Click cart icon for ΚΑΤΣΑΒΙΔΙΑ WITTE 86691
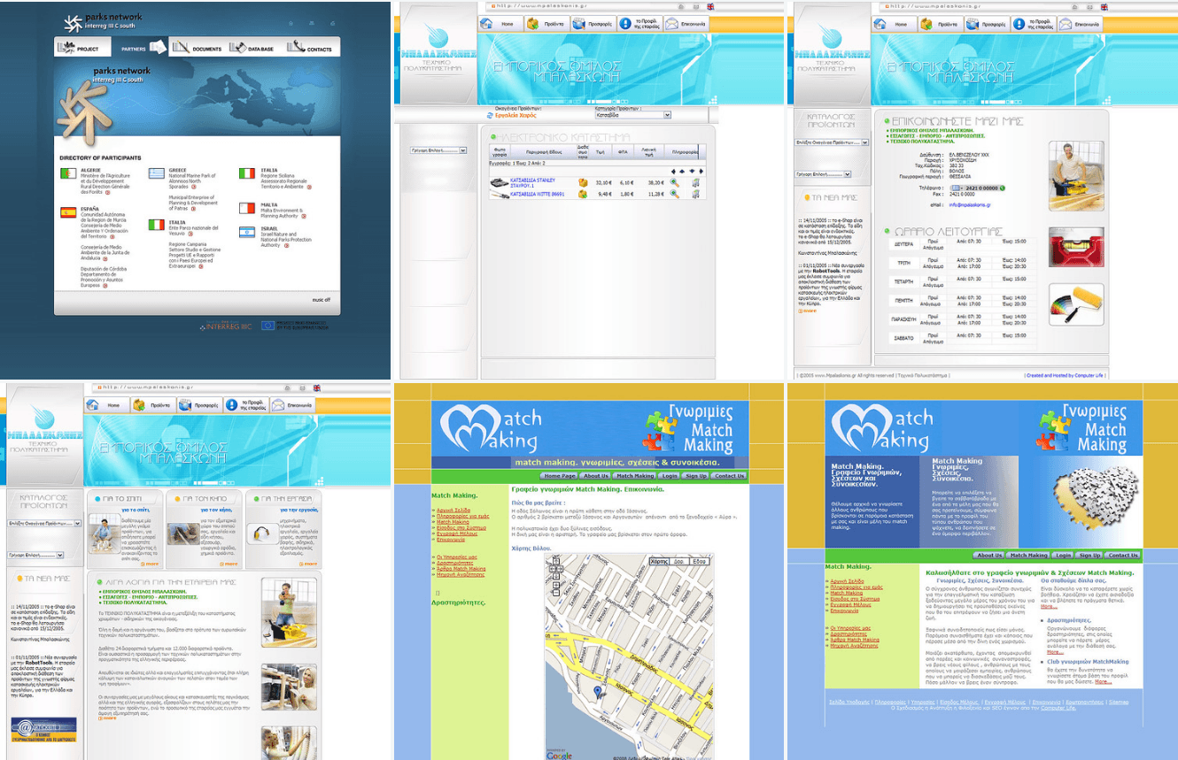1178x760 pixels. tap(695, 194)
